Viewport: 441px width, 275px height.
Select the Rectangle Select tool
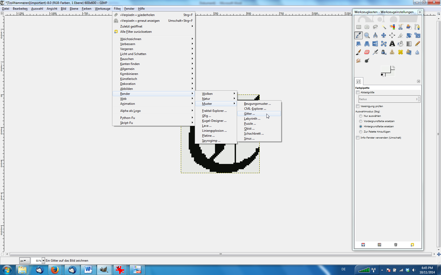359,27
